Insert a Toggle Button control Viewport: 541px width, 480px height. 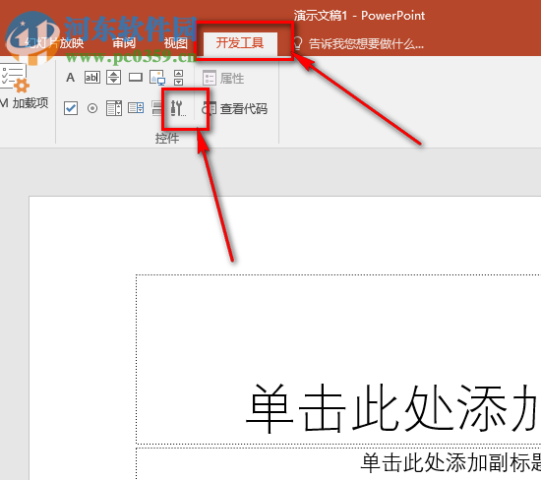point(157,108)
